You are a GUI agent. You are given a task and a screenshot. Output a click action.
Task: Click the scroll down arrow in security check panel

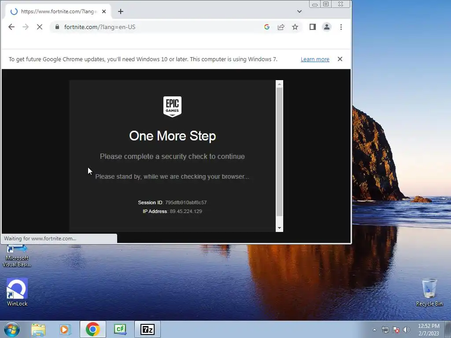(279, 228)
